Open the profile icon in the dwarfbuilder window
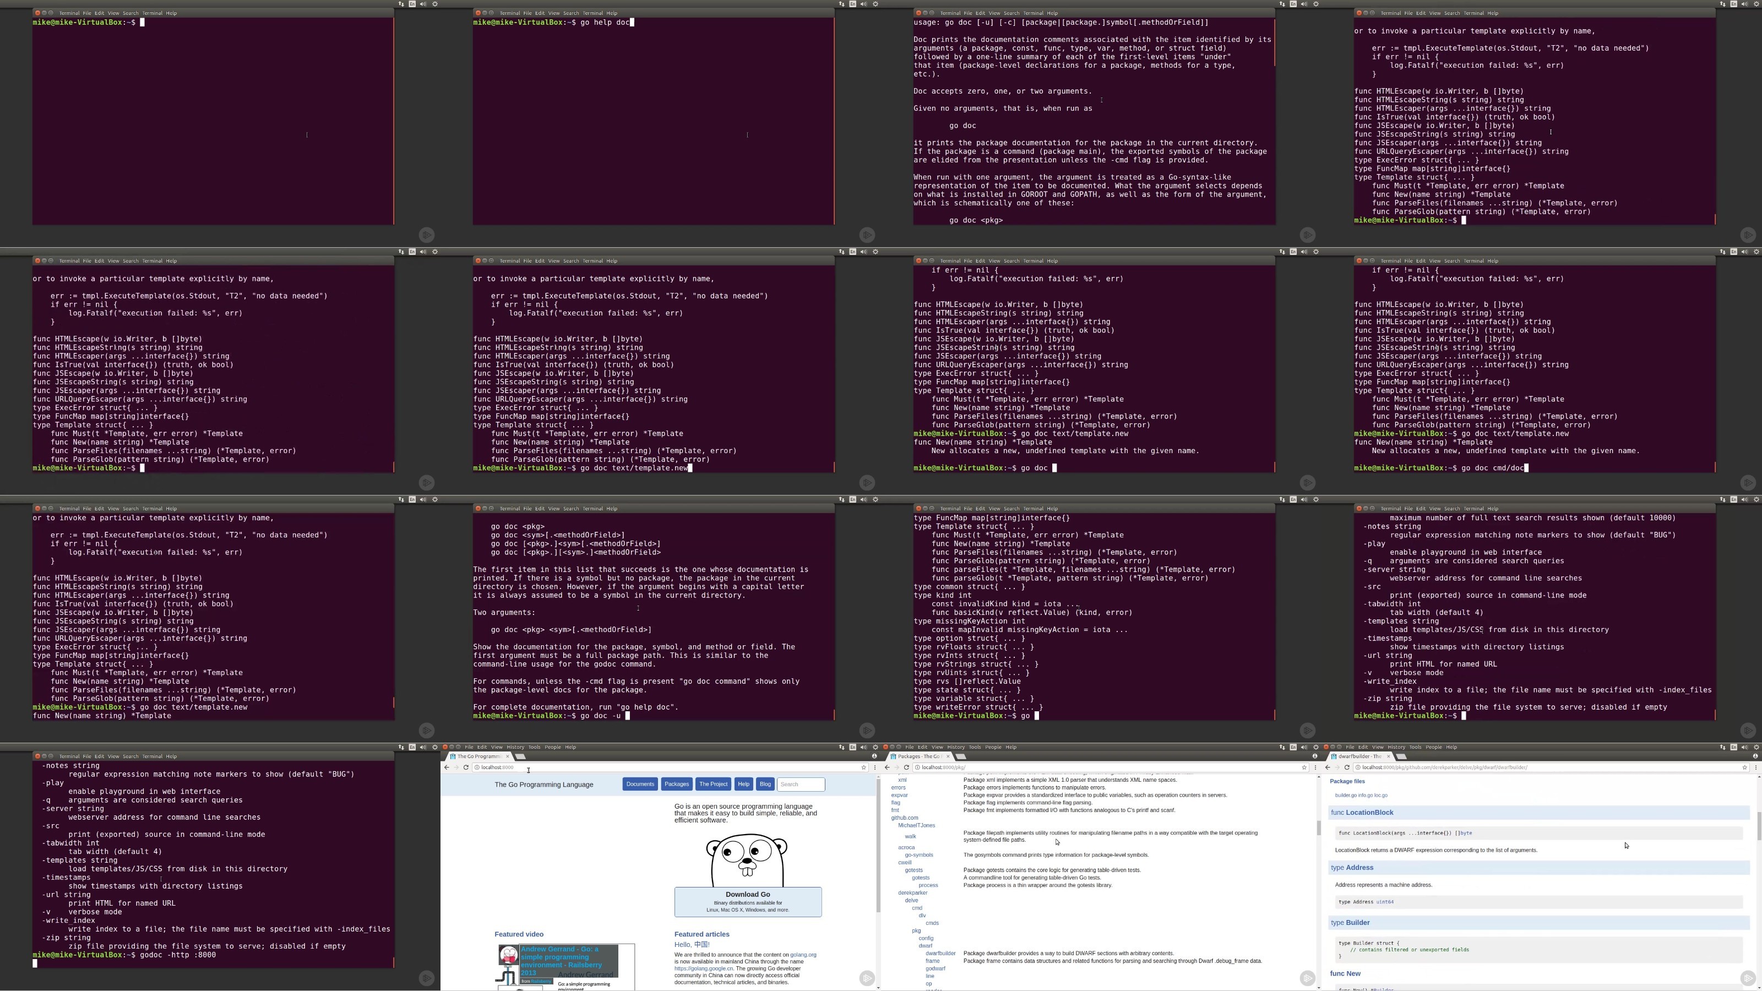The height and width of the screenshot is (991, 1762). coord(1755,756)
